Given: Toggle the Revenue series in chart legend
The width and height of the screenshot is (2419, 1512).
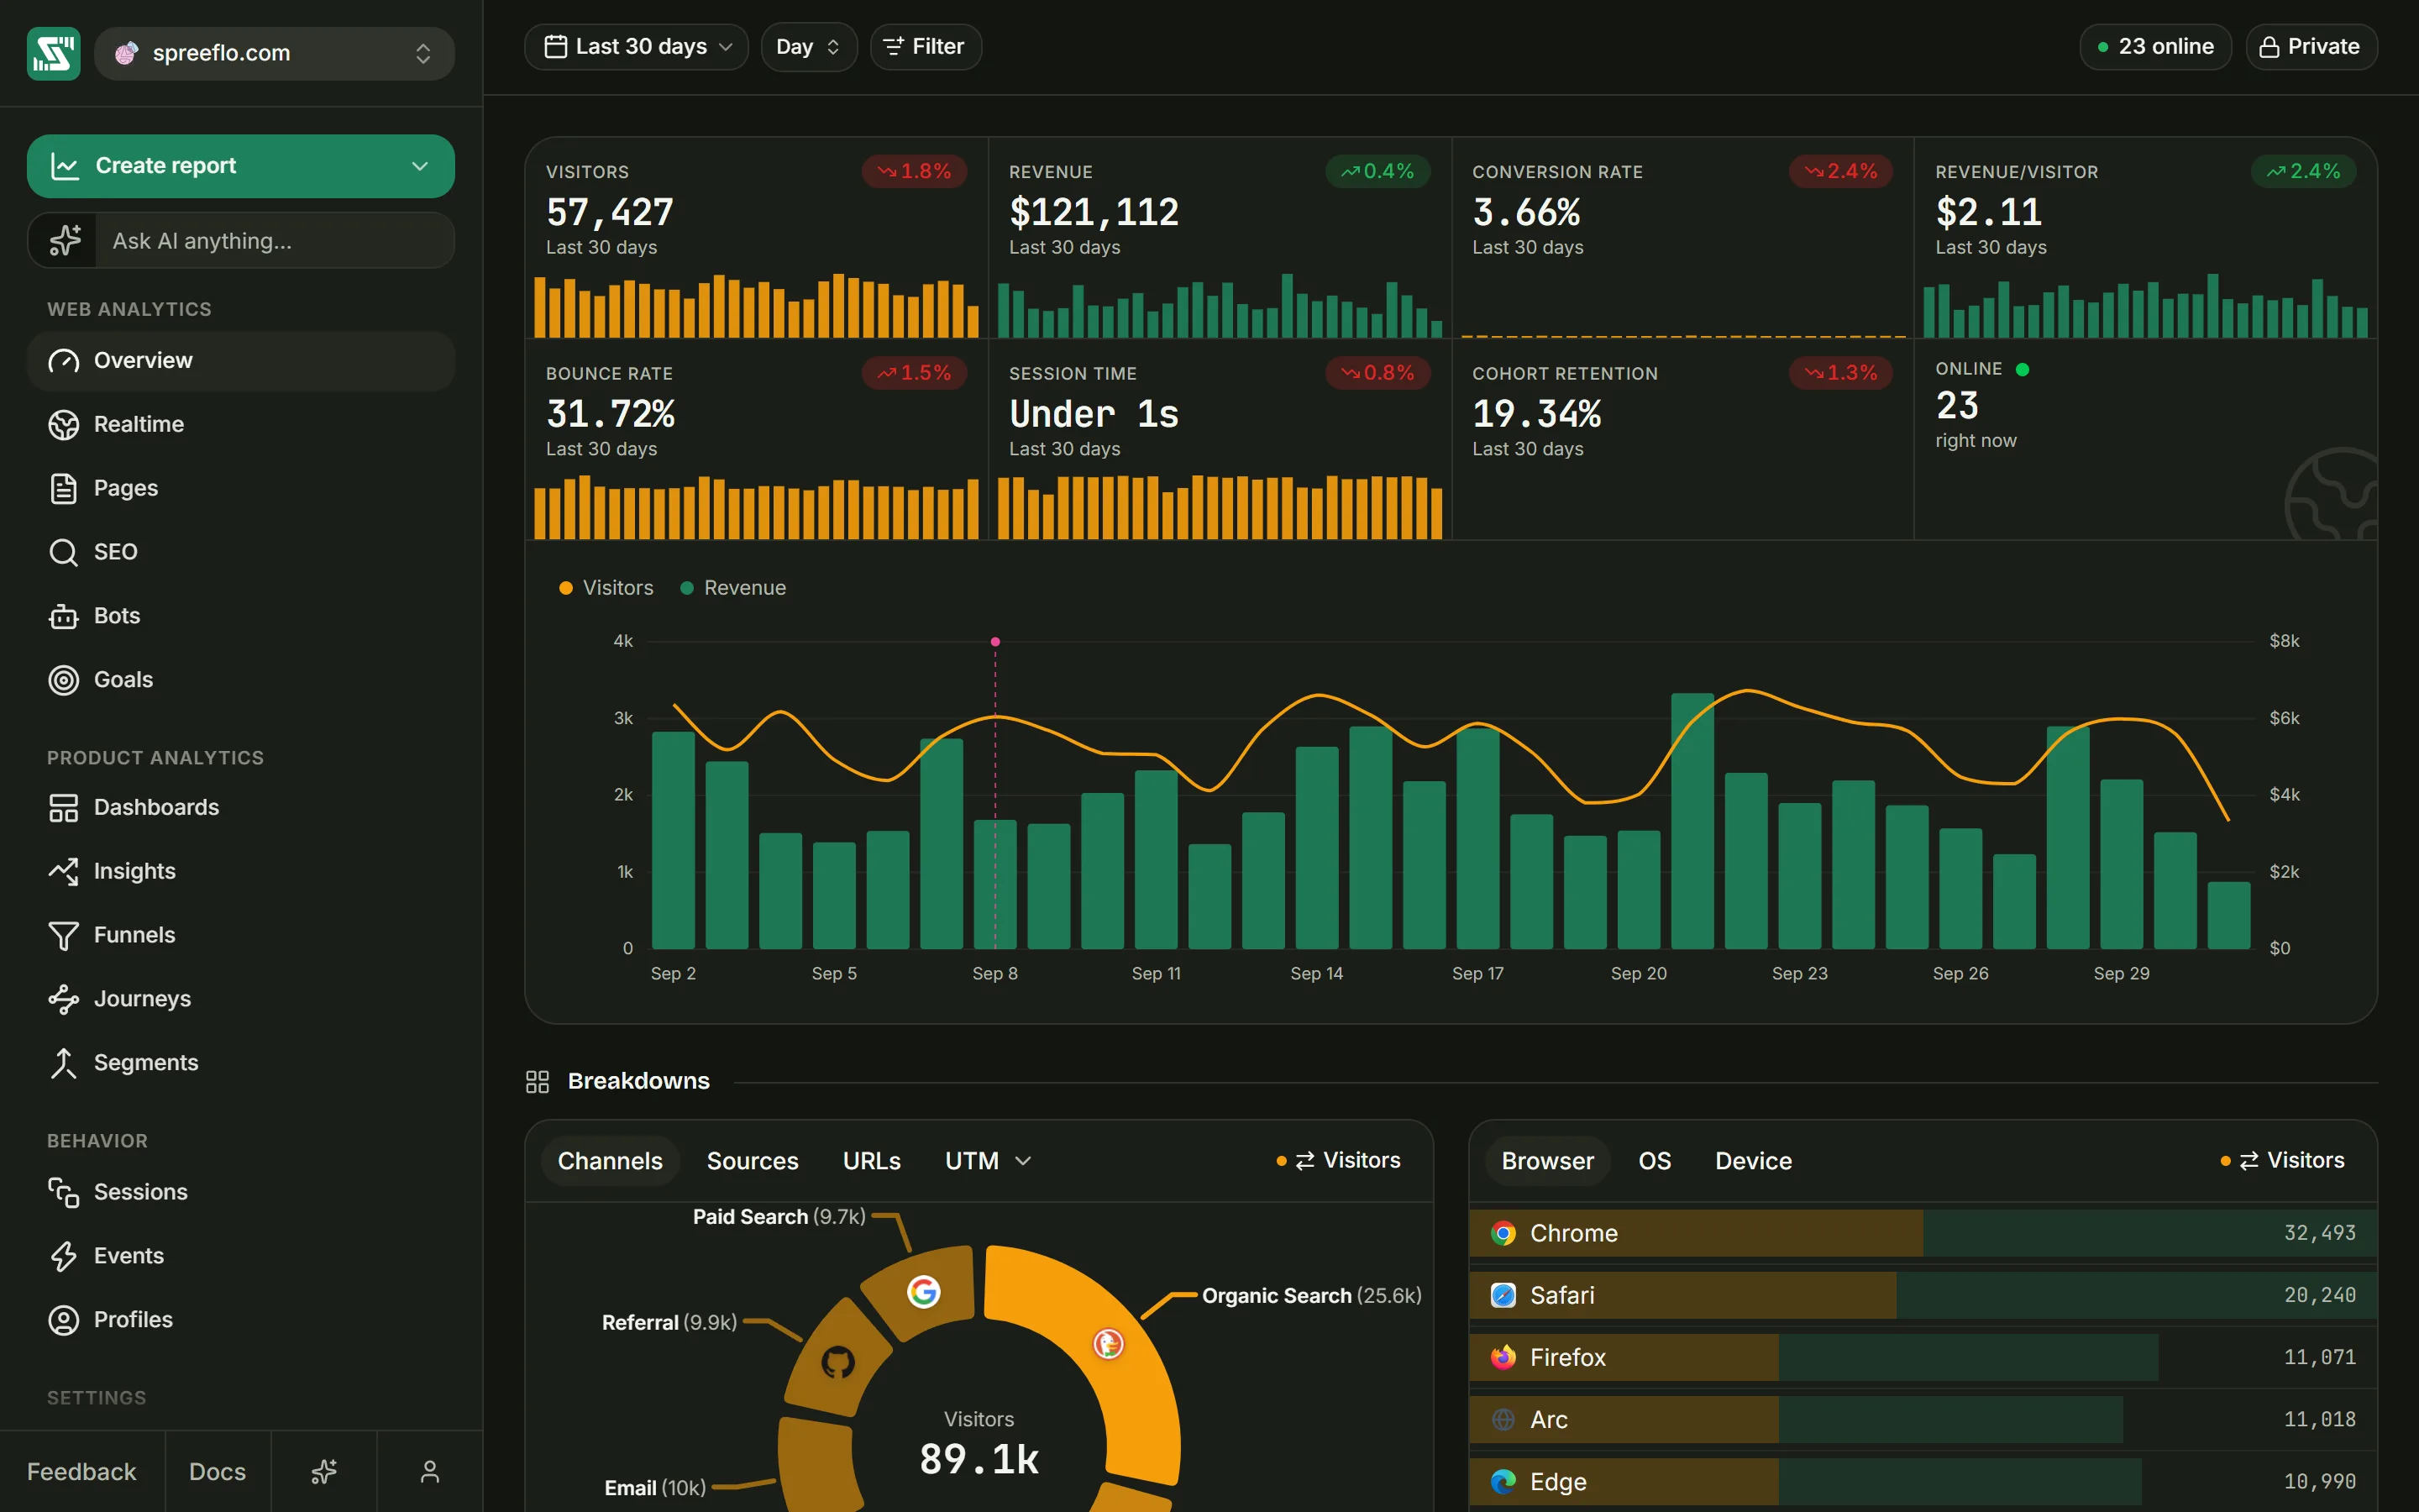Looking at the screenshot, I should tap(732, 588).
